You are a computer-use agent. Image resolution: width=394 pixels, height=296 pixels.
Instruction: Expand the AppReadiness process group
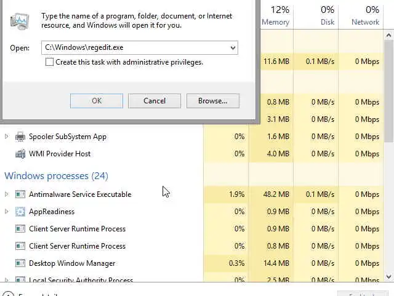pos(7,212)
